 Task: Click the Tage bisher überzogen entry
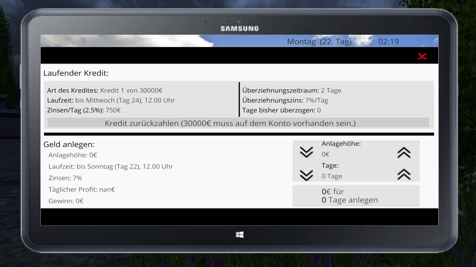(x=281, y=110)
